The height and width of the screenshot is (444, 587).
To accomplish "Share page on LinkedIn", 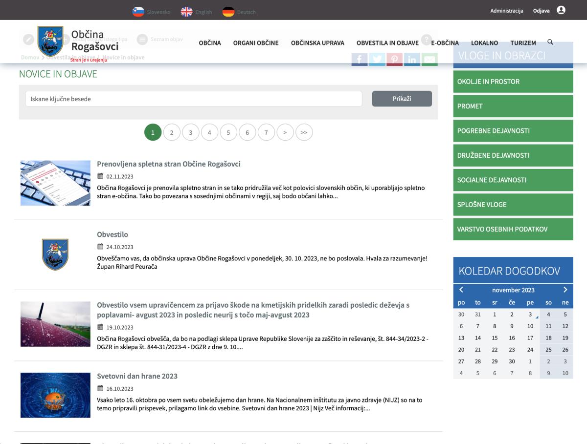I will click(x=412, y=59).
